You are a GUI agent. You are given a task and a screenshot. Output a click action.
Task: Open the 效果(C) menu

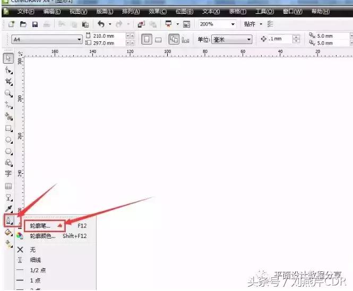158,12
